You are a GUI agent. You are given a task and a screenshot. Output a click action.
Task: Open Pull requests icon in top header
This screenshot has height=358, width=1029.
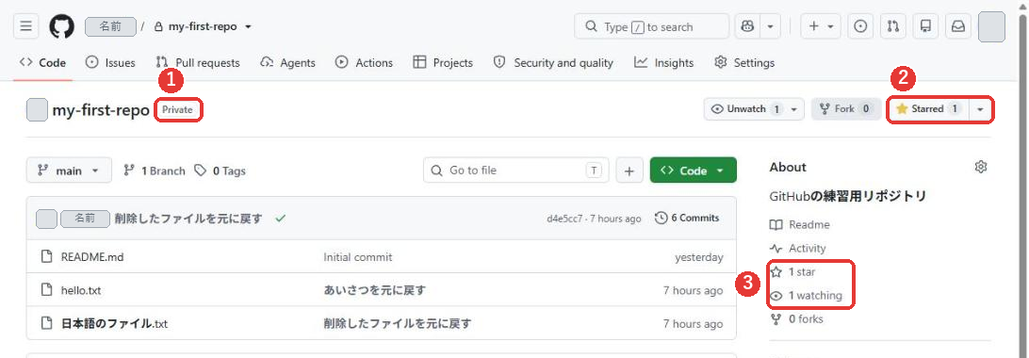pos(893,27)
